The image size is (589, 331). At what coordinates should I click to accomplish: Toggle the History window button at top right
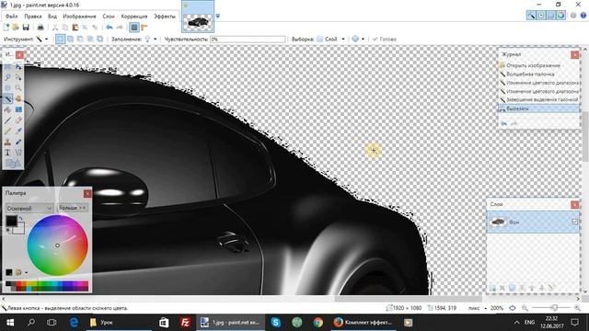[x=541, y=16]
